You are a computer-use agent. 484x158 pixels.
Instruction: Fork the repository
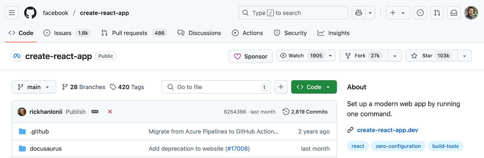tap(364, 56)
